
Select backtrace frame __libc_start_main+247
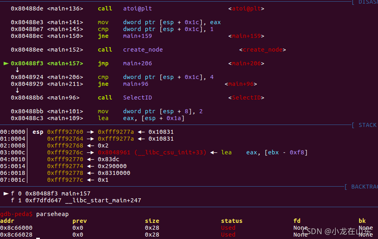tap(103, 200)
